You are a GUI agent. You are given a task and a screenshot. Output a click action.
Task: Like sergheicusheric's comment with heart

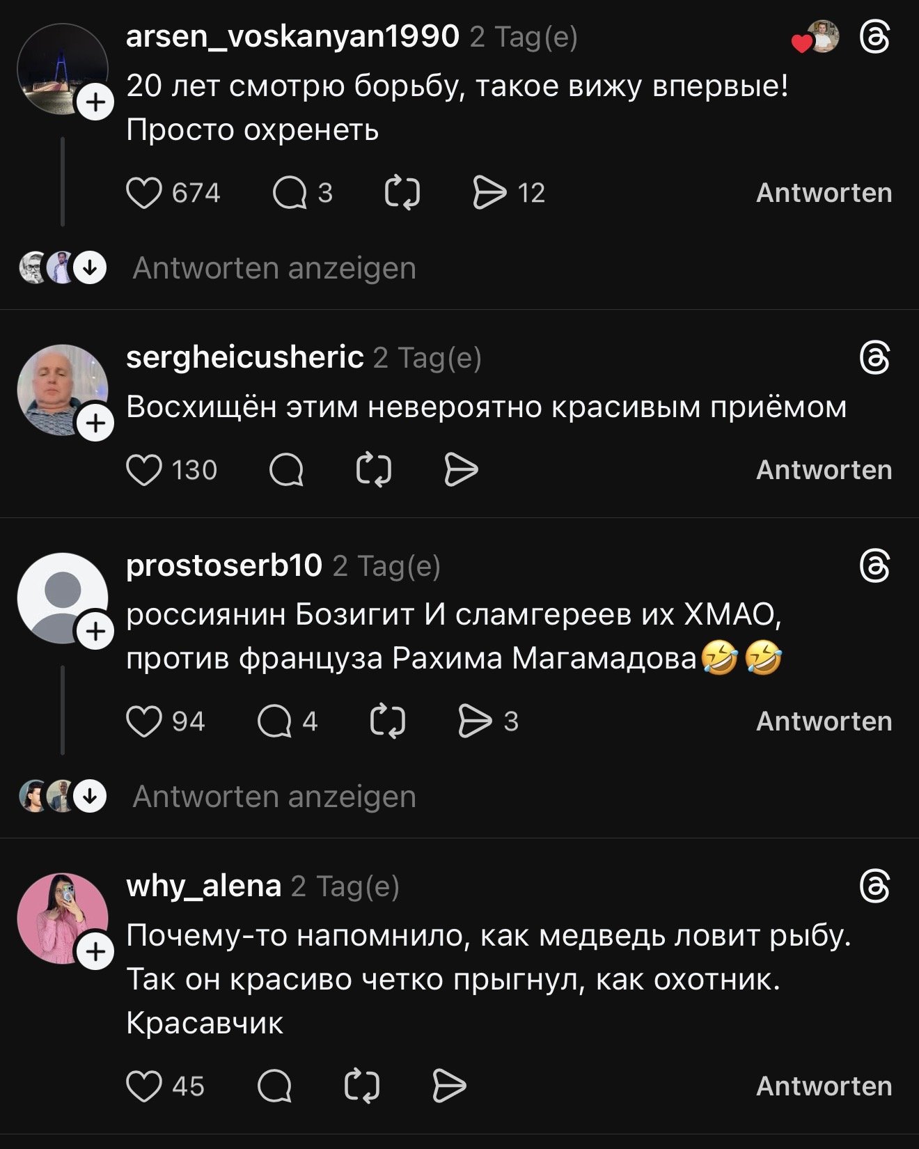pyautogui.click(x=144, y=470)
